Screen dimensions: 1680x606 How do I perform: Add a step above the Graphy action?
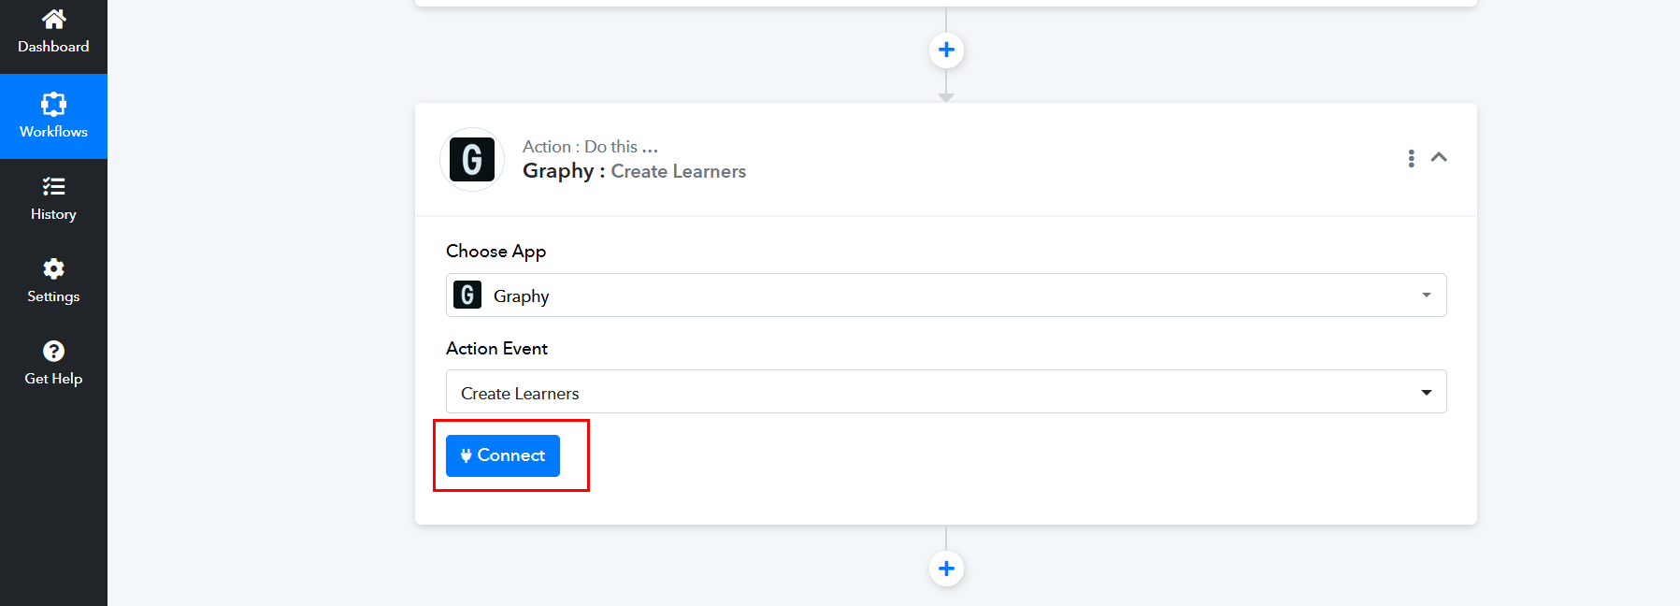click(x=946, y=50)
